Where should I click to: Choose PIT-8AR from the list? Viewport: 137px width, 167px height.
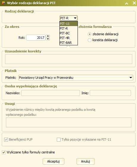coord(69,43)
